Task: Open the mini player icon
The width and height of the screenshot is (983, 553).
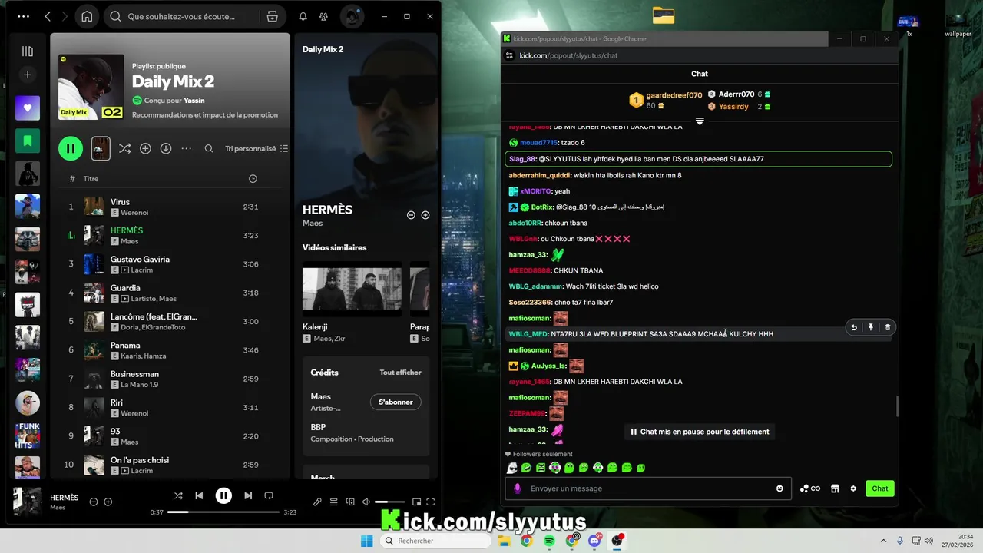Action: tap(416, 502)
